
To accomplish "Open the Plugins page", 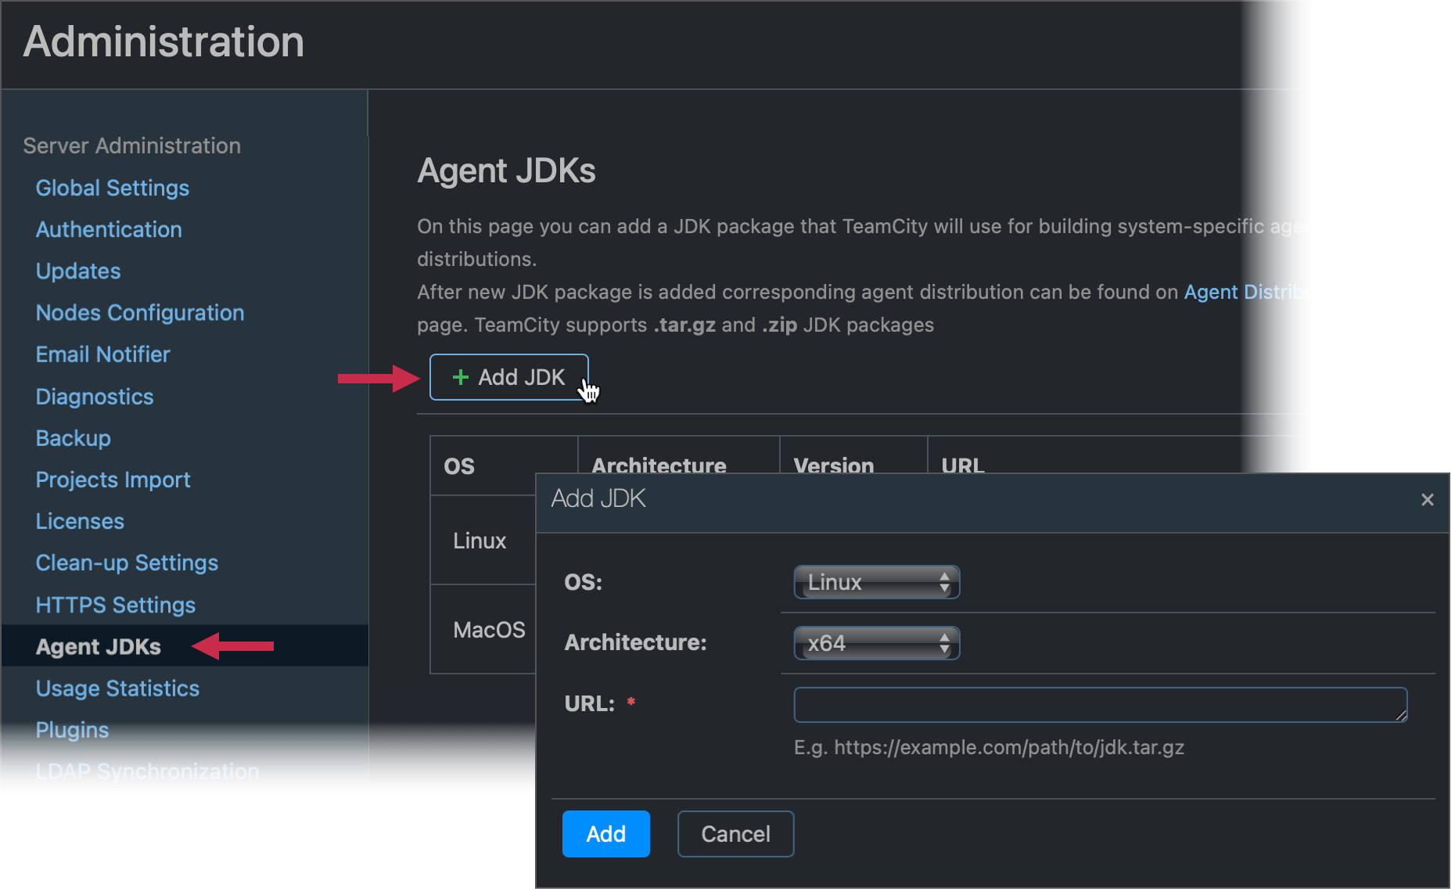I will click(x=72, y=729).
